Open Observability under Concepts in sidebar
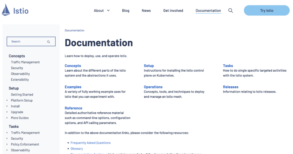 [21, 74]
